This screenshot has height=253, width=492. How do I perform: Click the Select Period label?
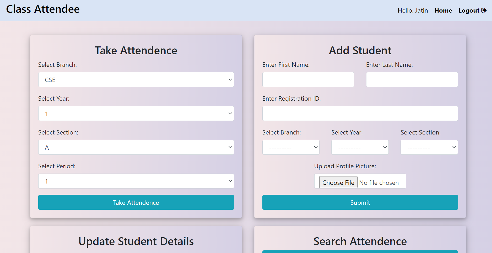click(57, 166)
